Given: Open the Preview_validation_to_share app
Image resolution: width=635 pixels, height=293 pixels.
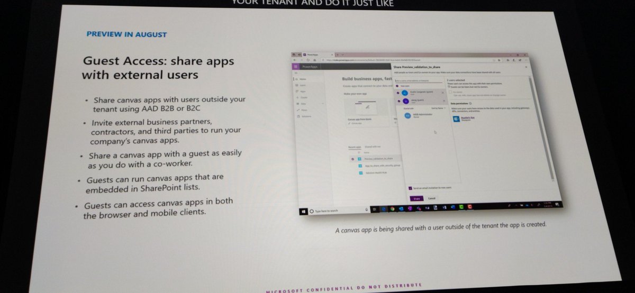Looking at the screenshot, I should click(x=378, y=159).
